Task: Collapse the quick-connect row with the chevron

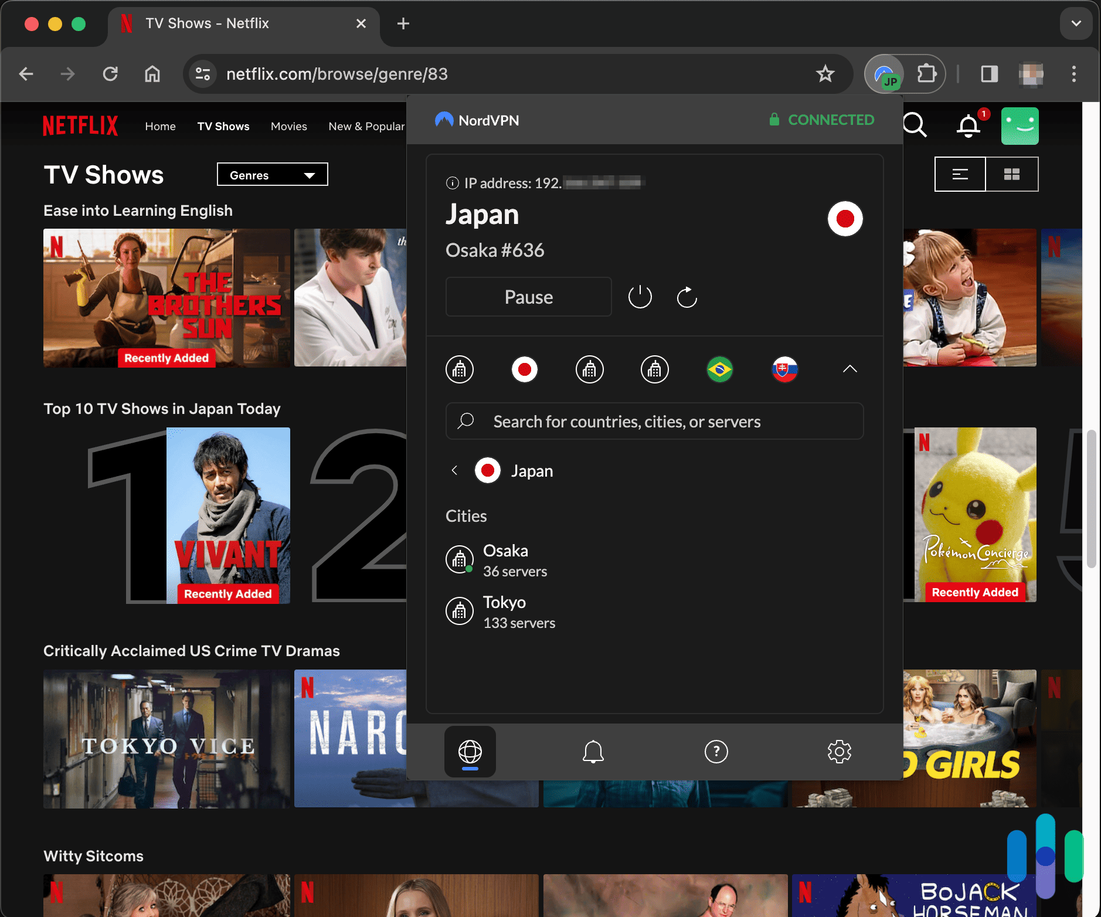Action: (849, 369)
